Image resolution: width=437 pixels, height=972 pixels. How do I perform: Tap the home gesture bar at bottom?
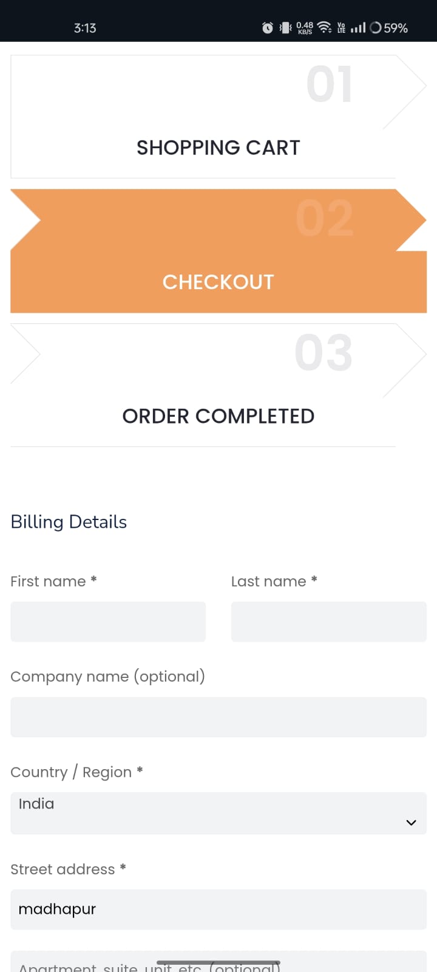coord(218,962)
